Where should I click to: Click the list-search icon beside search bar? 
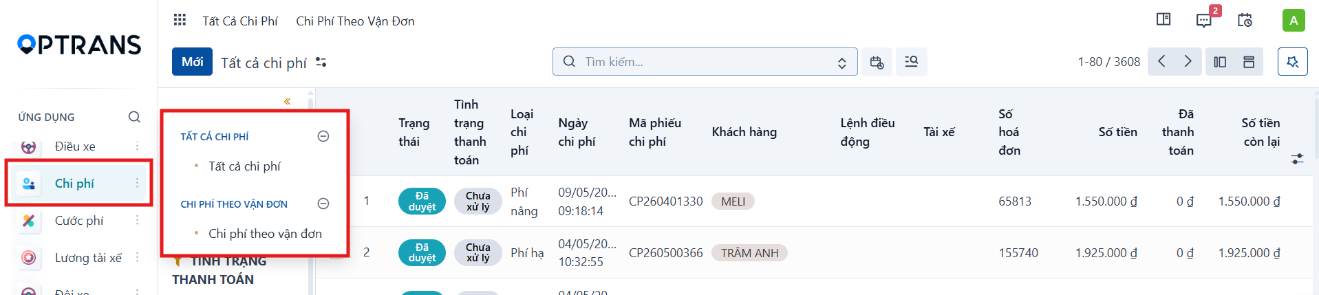tap(912, 62)
